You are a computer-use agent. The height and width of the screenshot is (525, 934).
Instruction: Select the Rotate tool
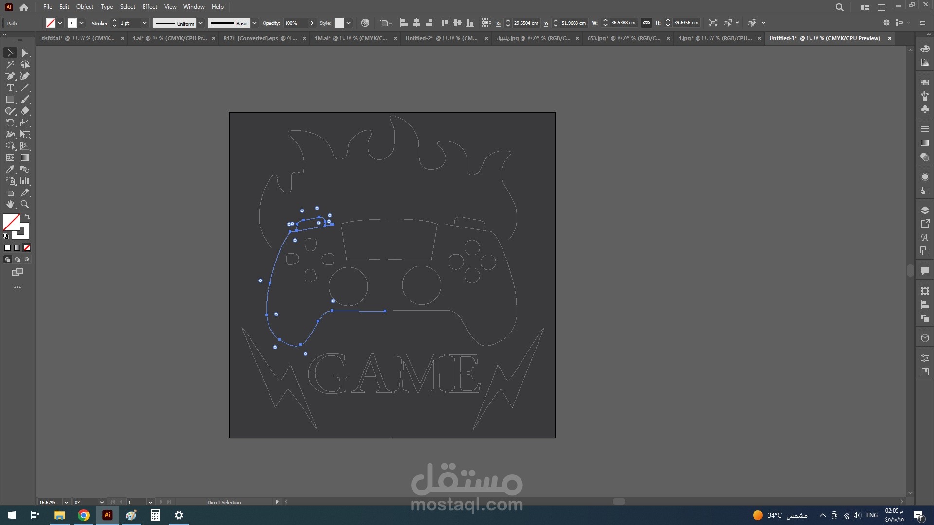click(10, 123)
